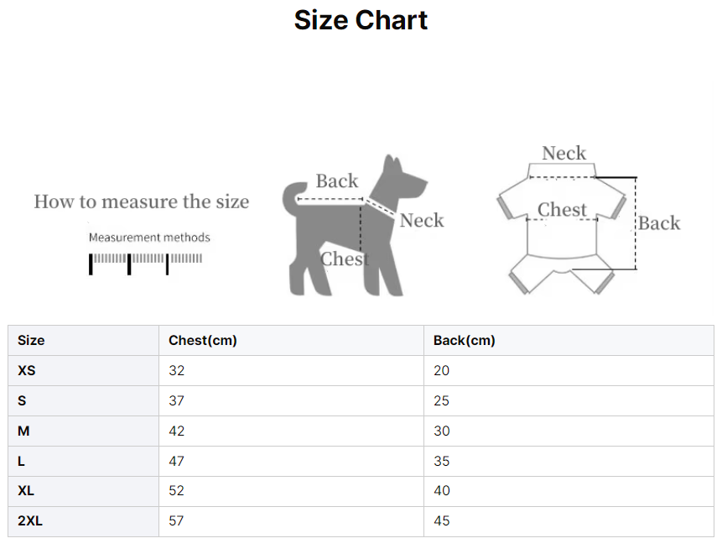
Task: Click the Back label above the dog
Action: point(336,181)
